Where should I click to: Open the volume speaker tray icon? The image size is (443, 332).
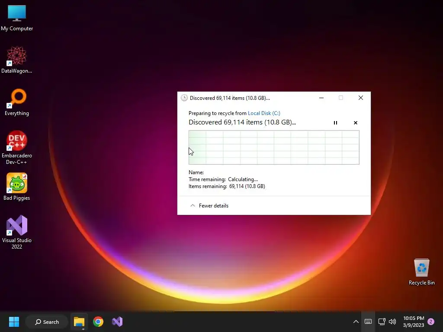[392, 322]
